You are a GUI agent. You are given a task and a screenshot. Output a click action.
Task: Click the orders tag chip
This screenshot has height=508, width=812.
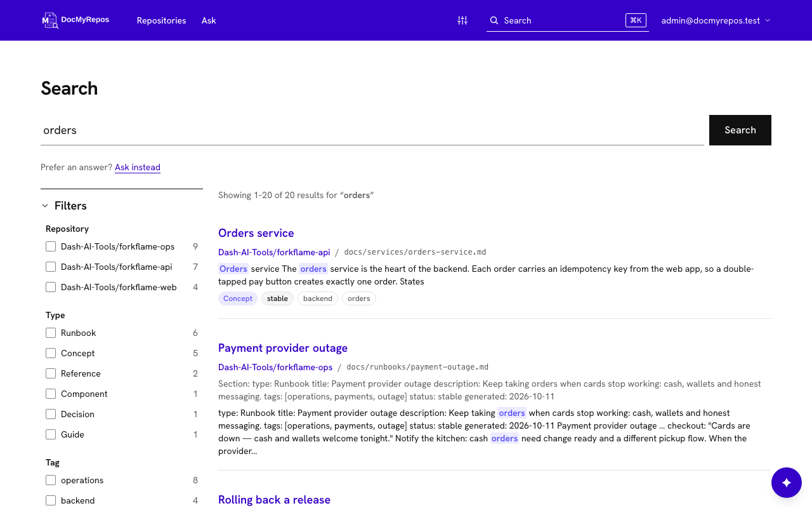(x=359, y=298)
